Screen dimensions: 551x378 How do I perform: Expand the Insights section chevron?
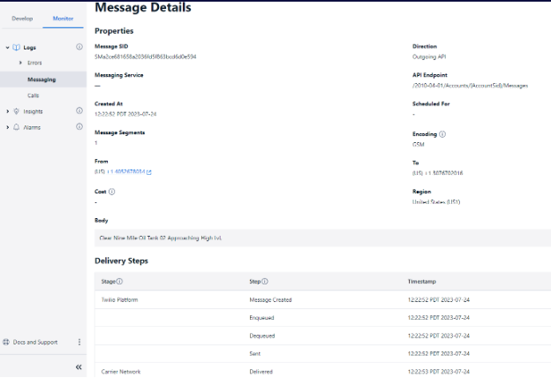[x=7, y=111]
